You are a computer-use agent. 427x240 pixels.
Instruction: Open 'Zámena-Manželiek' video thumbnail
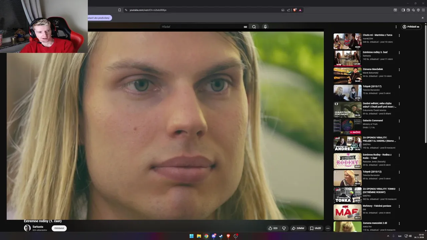(347, 75)
